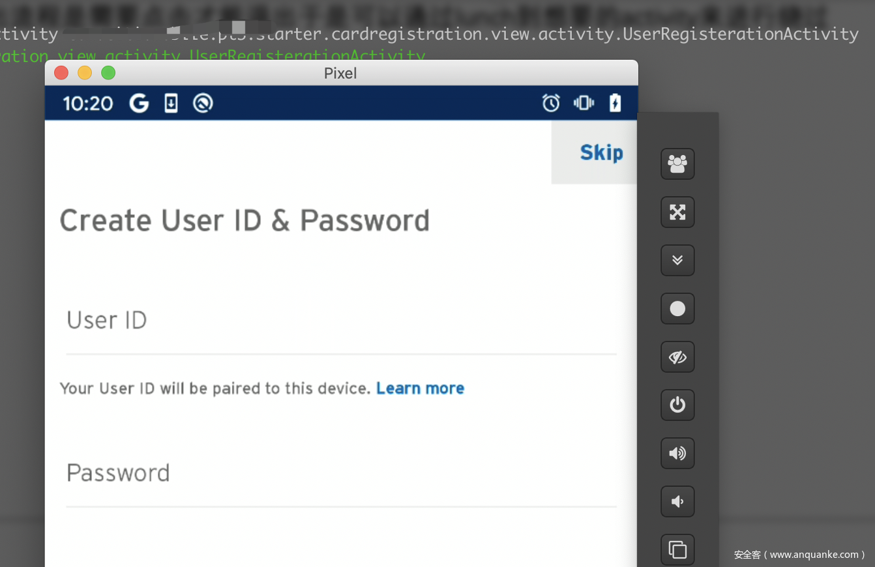
Task: Click the alarm clock icon in status bar
Action: [x=551, y=103]
